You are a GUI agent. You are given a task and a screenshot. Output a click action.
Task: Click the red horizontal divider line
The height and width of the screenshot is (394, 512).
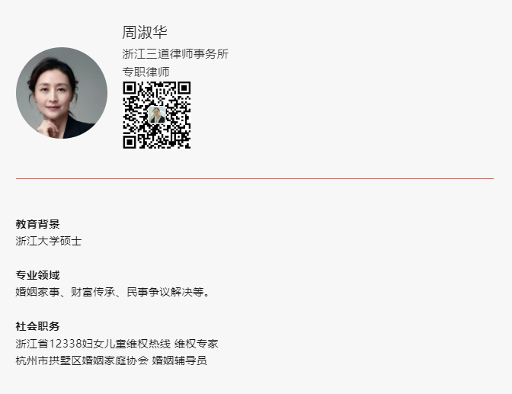point(254,178)
